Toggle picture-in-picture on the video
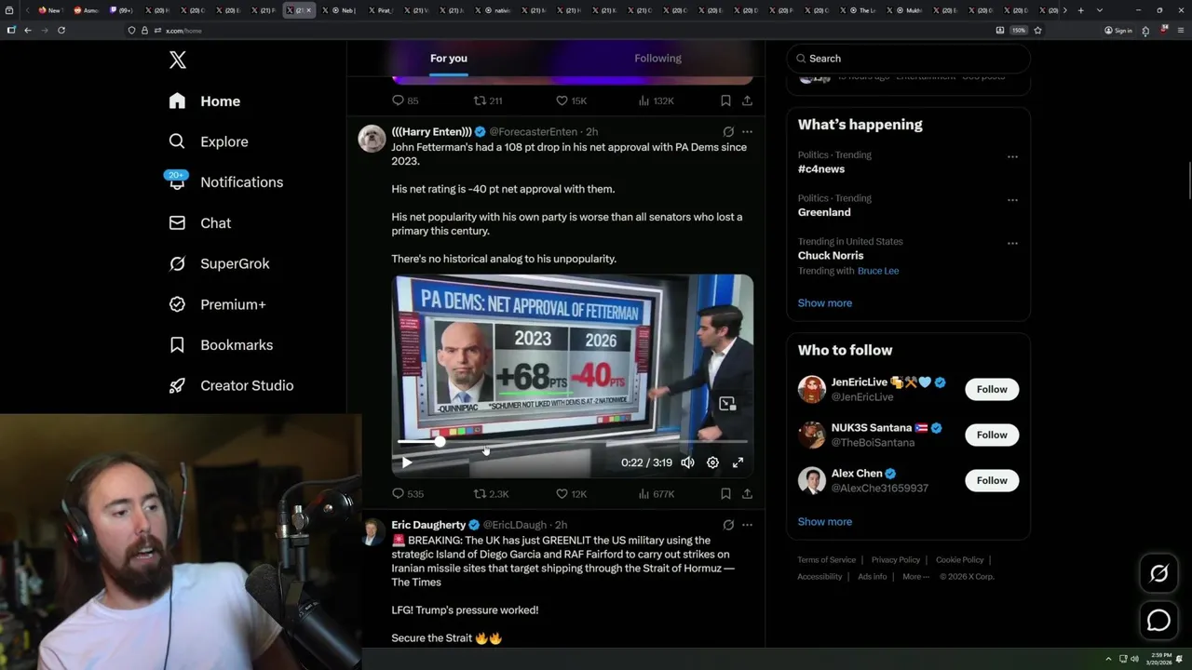Screen dimensions: 1192x670 (727, 404)
